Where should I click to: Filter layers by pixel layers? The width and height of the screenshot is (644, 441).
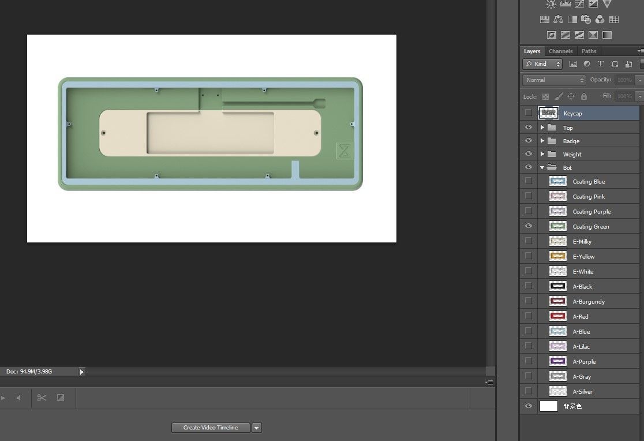573,63
